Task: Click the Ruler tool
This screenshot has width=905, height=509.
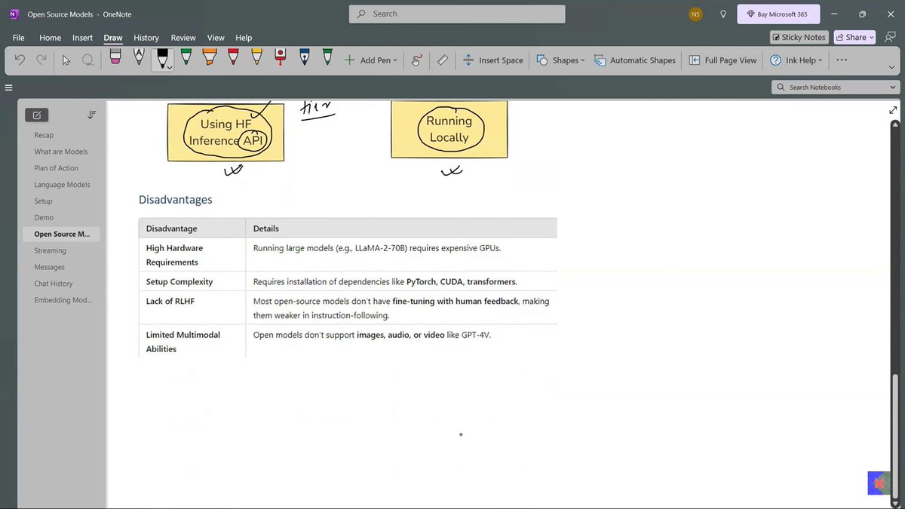Action: 443,60
